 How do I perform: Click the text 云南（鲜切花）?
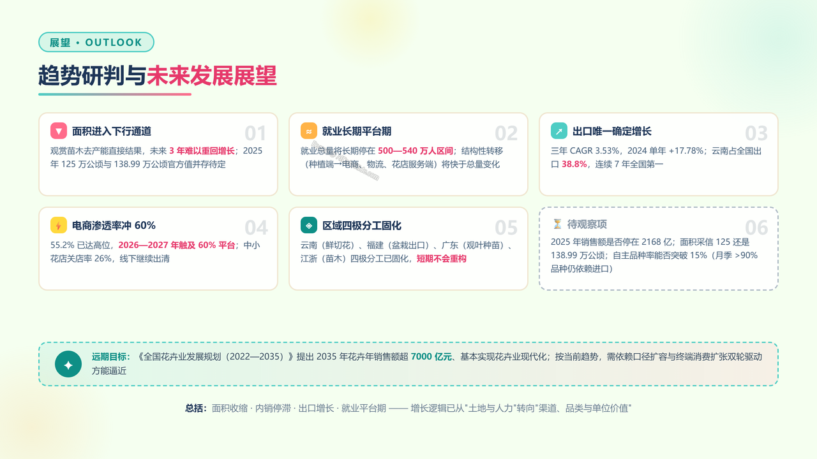[x=329, y=245]
